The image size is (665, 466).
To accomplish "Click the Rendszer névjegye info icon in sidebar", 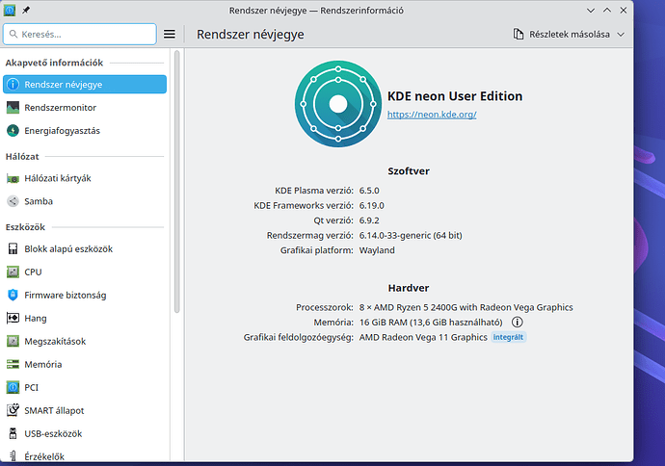I will (13, 85).
